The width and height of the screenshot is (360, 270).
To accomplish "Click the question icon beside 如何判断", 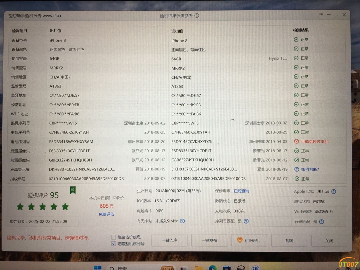I will 297,169.
